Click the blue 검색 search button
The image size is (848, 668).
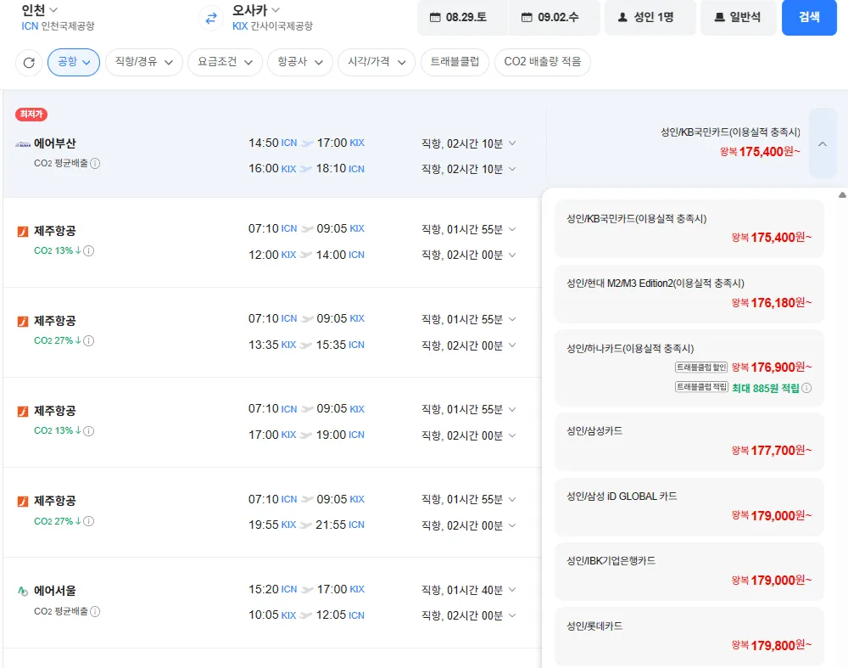tap(809, 17)
